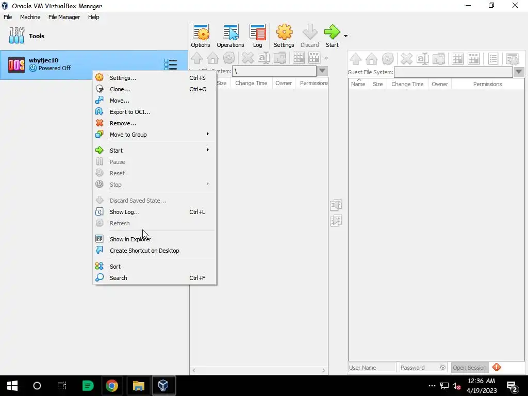Expand the Start submenu in context menu
The image size is (528, 396).
tap(155, 151)
